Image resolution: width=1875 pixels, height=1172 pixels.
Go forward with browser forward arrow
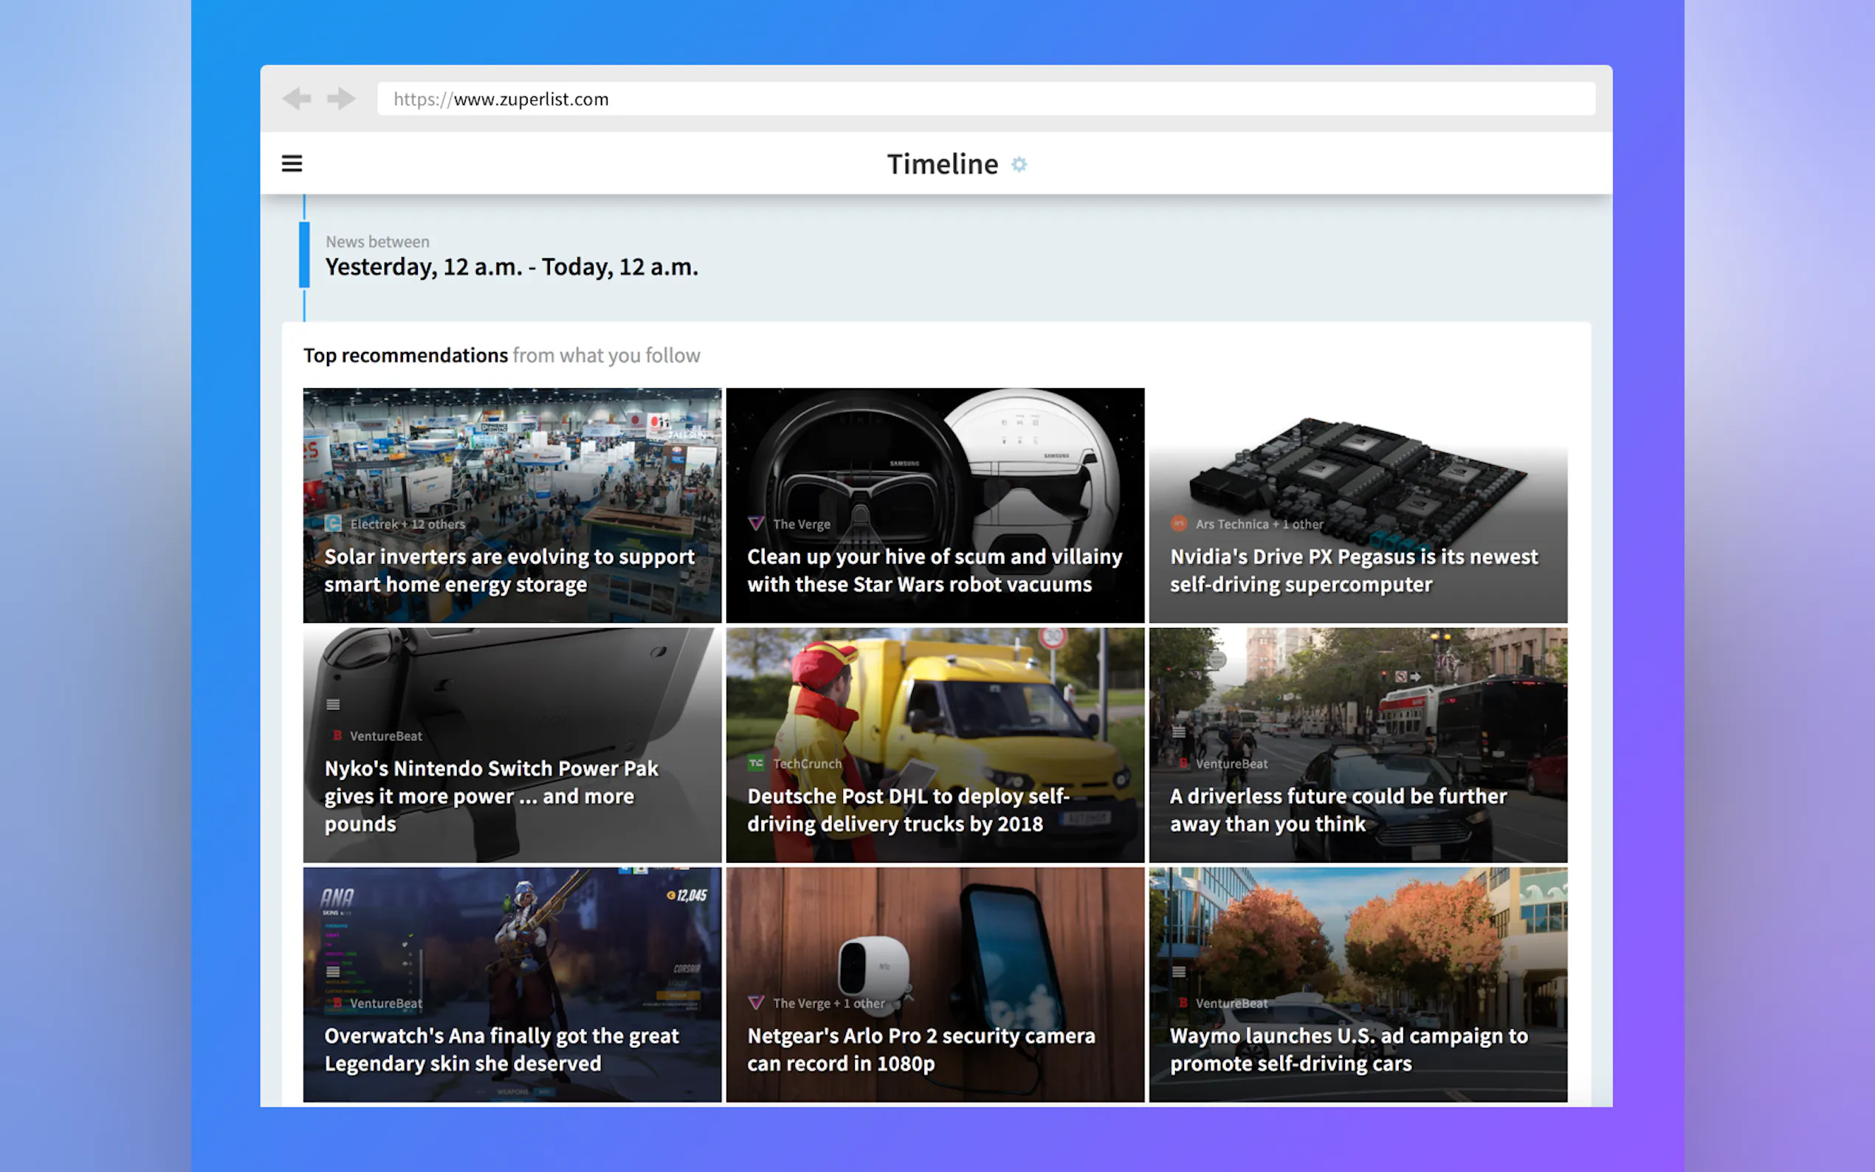point(341,98)
